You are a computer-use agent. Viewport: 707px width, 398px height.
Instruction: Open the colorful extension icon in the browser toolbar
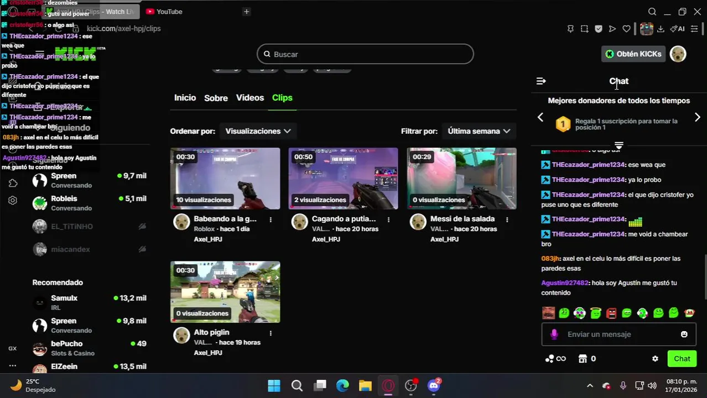[x=646, y=29]
